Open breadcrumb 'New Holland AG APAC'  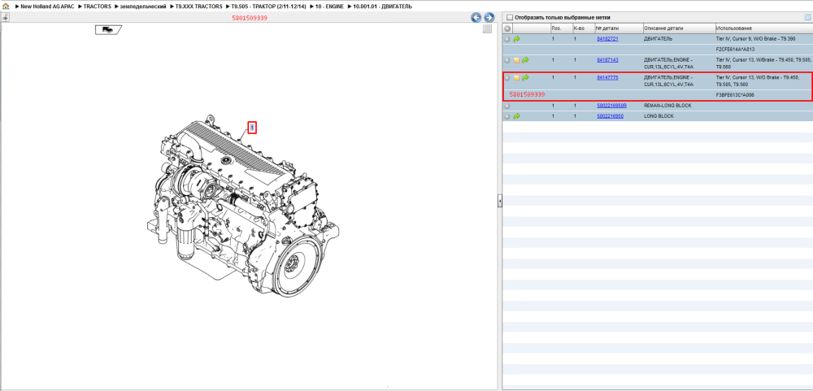47,7
